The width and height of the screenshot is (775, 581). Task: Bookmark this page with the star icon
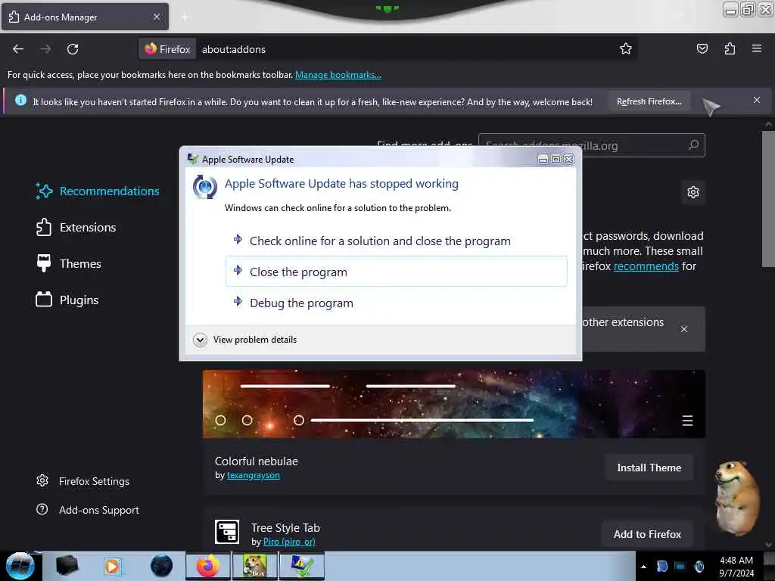[x=626, y=48]
